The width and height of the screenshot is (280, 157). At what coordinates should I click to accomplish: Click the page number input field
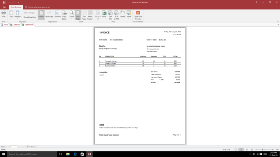click(13, 147)
